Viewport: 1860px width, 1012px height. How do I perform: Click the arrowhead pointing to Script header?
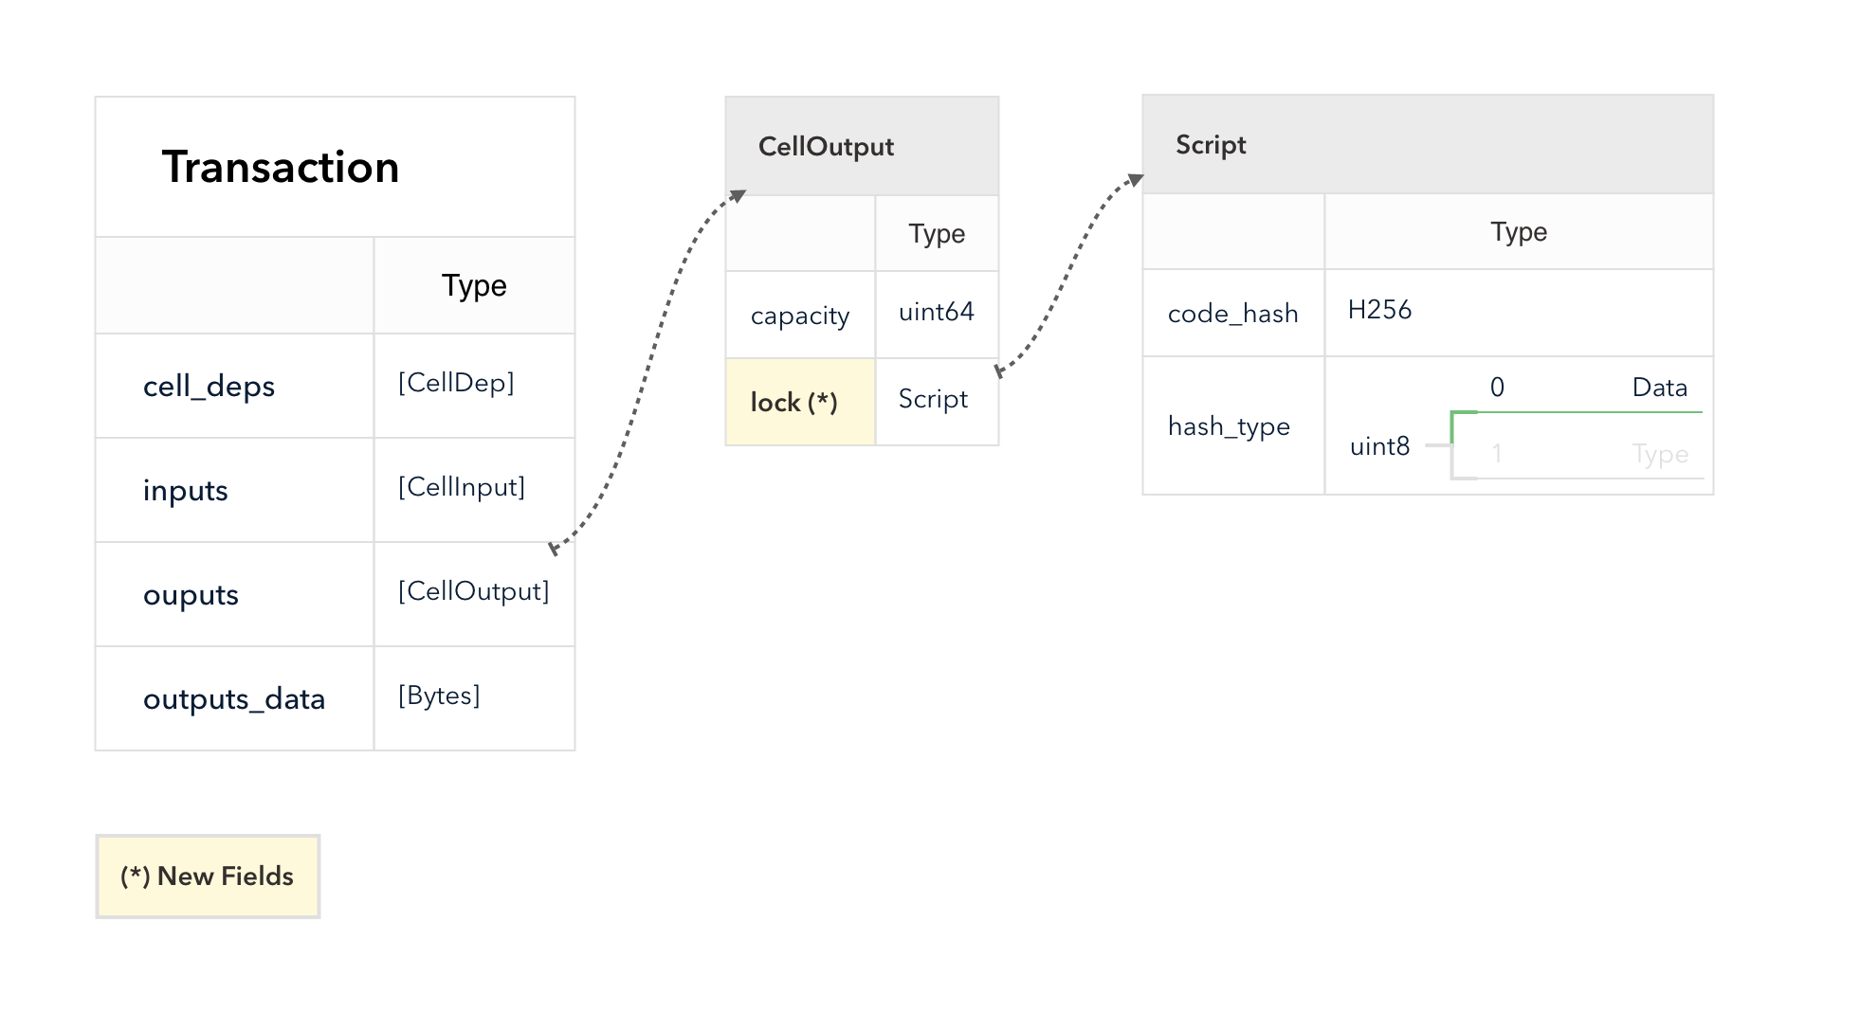coord(1135,179)
